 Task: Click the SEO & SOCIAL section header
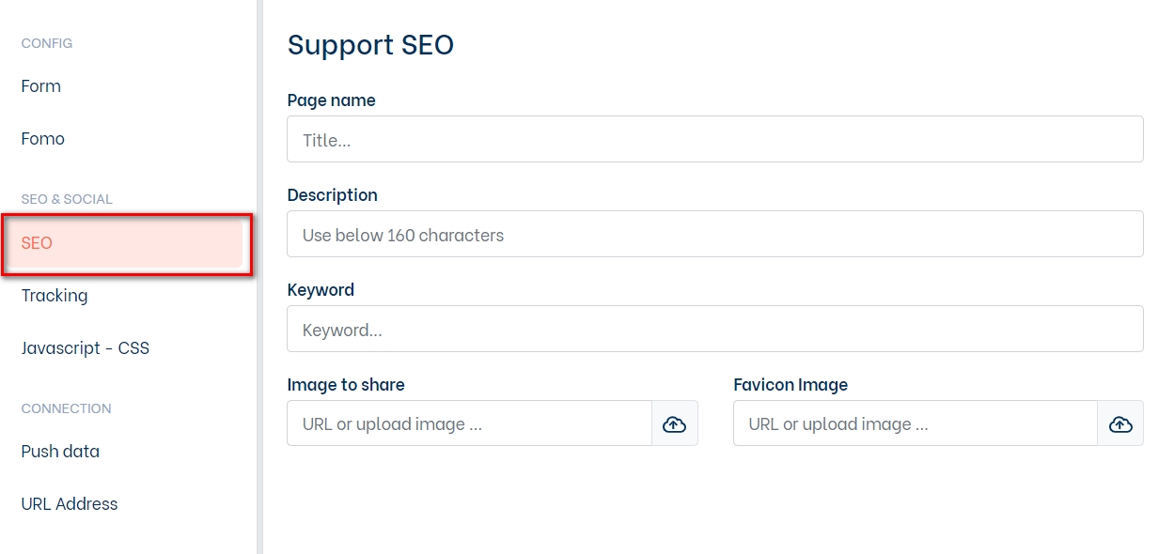[x=67, y=200]
